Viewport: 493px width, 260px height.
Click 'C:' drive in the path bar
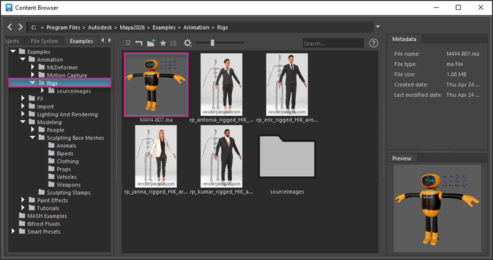click(34, 27)
